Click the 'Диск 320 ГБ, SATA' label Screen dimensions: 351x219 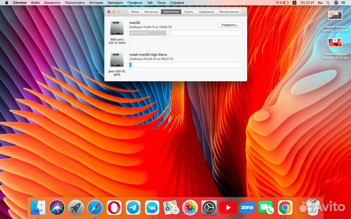click(x=117, y=73)
